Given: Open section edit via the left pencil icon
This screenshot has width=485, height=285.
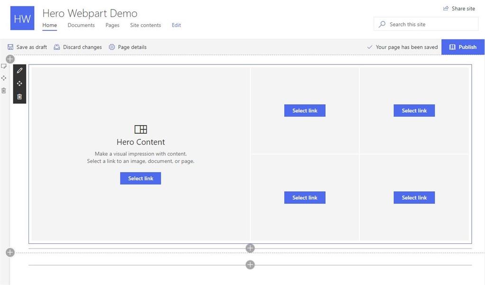Looking at the screenshot, I should coord(4,66).
